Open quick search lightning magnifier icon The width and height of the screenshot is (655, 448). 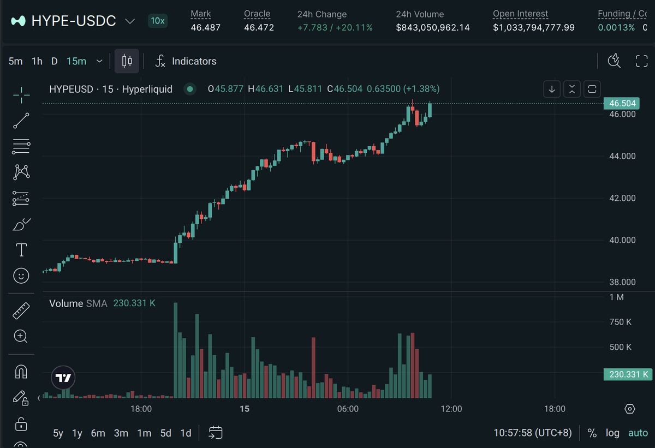click(x=615, y=61)
